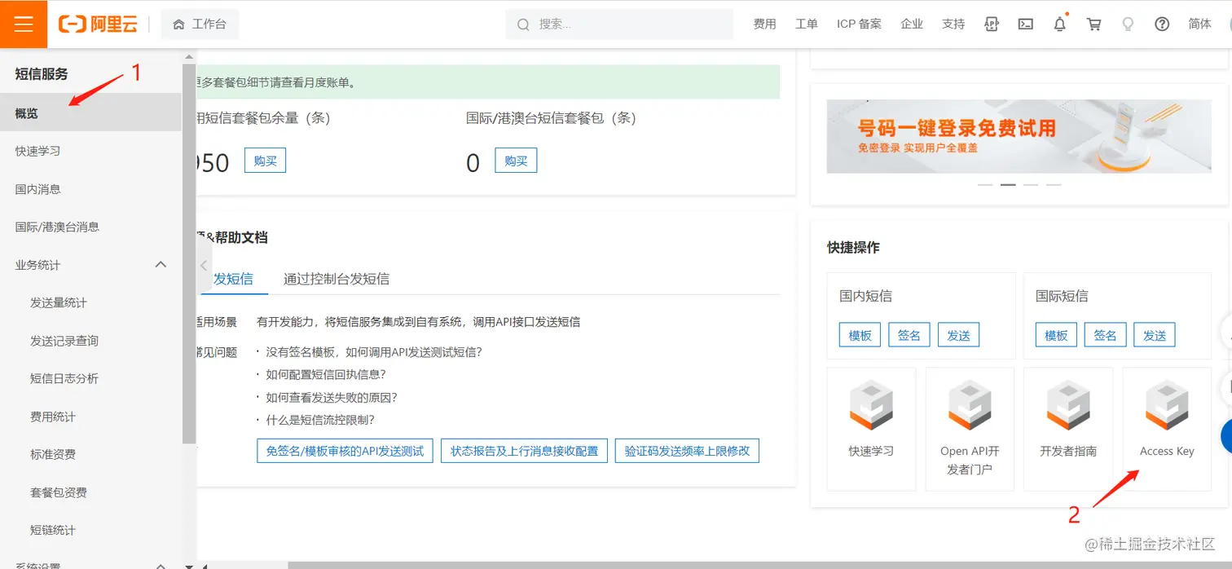Screen dimensions: 1232x569
Task: Open the 工作台 workbench home button
Action: 200,24
